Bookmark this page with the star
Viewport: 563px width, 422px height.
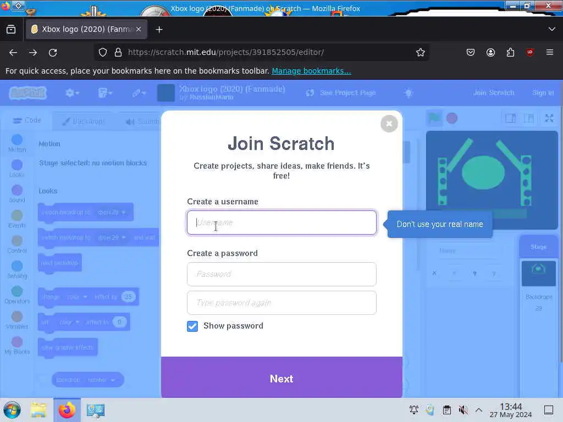coord(421,53)
